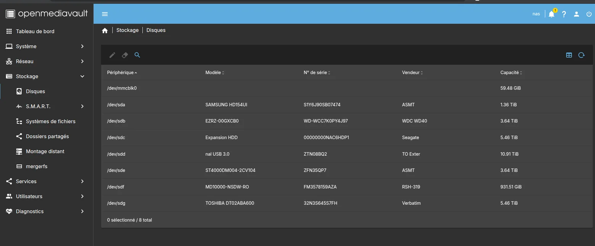The width and height of the screenshot is (595, 246).
Task: Sort the table by Périphérique column
Action: [122, 72]
